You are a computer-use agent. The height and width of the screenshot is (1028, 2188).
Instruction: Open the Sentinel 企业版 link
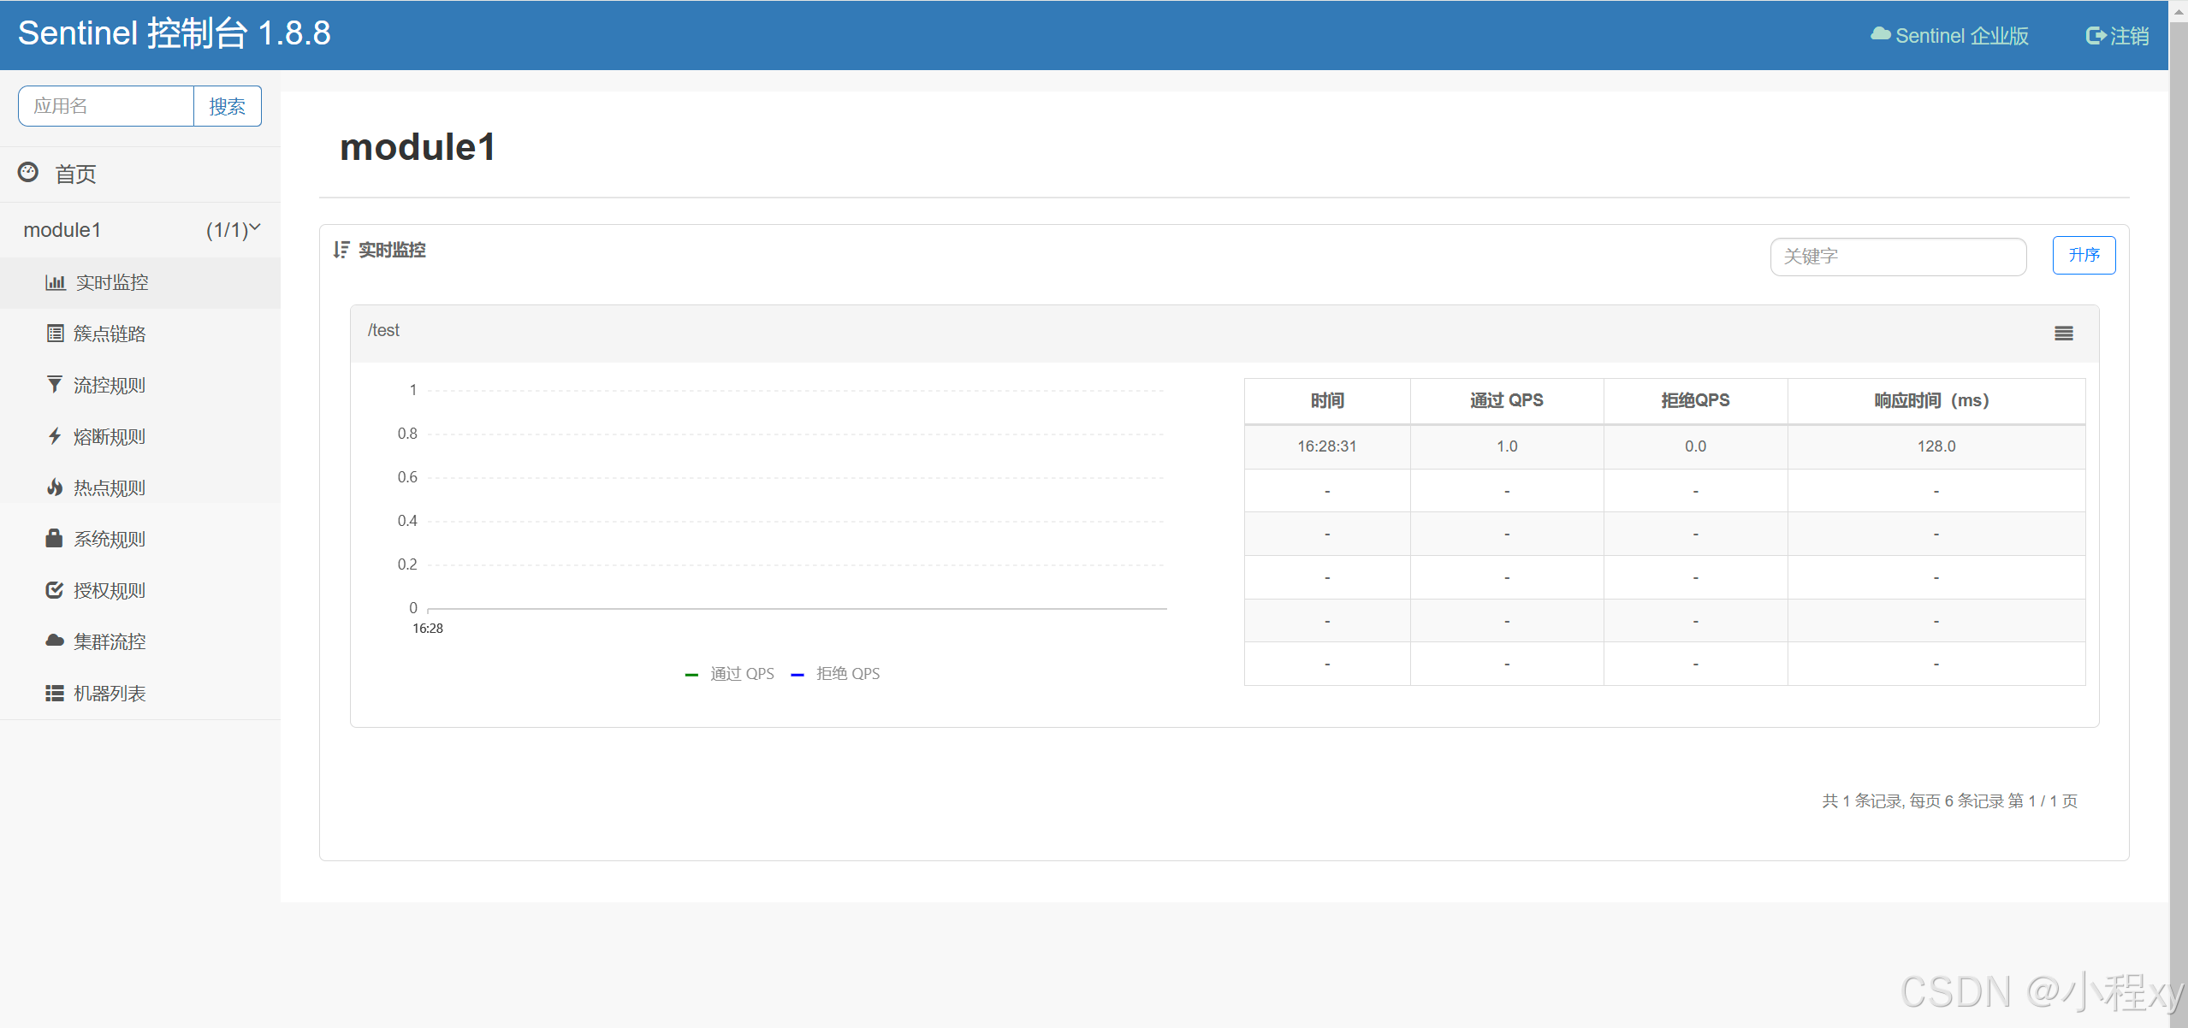[1949, 35]
